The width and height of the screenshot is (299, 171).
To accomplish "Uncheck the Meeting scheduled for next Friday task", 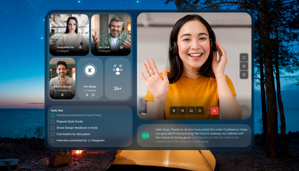I will pyautogui.click(x=53, y=115).
